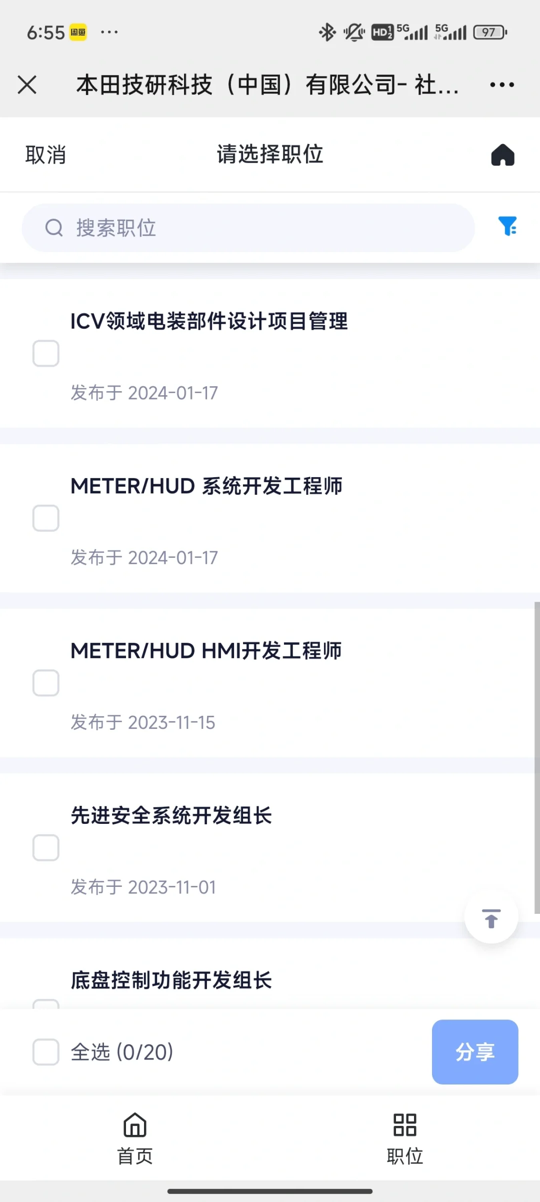Tap the scroll-to-top arrow button
Screen dimensions: 540x1202
pyautogui.click(x=491, y=918)
